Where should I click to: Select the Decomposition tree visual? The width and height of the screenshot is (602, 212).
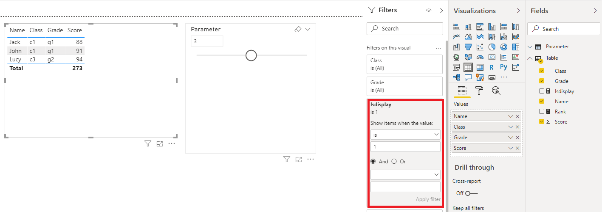pos(456,77)
